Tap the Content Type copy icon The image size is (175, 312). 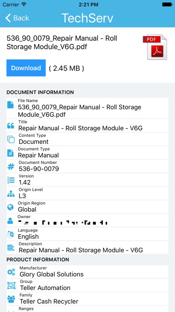pos(11,139)
